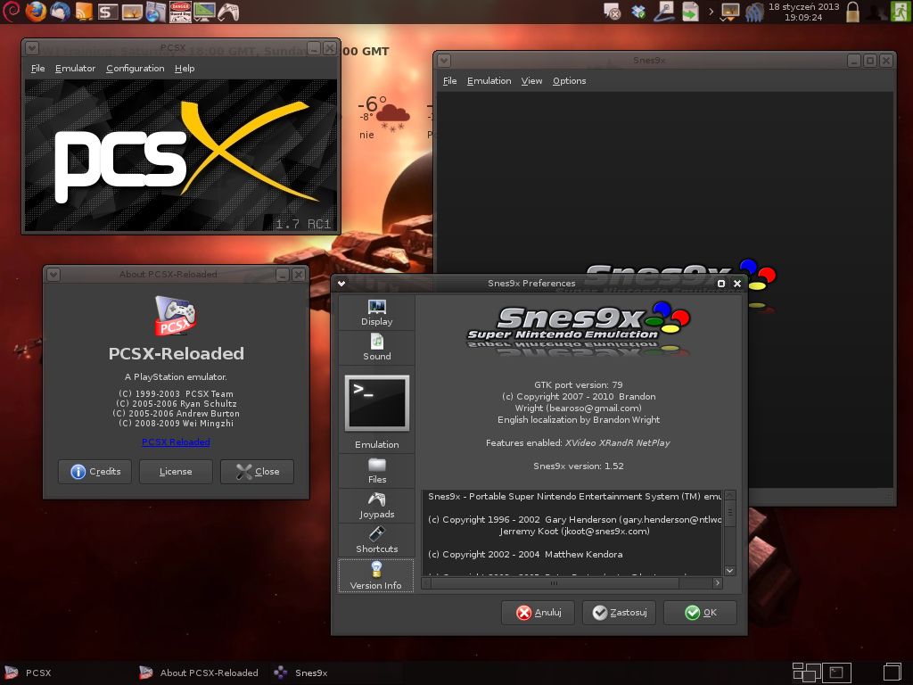The height and width of the screenshot is (685, 913).
Task: Close the About PCSX-Reloaded dialog via Close button
Action: pos(257,471)
